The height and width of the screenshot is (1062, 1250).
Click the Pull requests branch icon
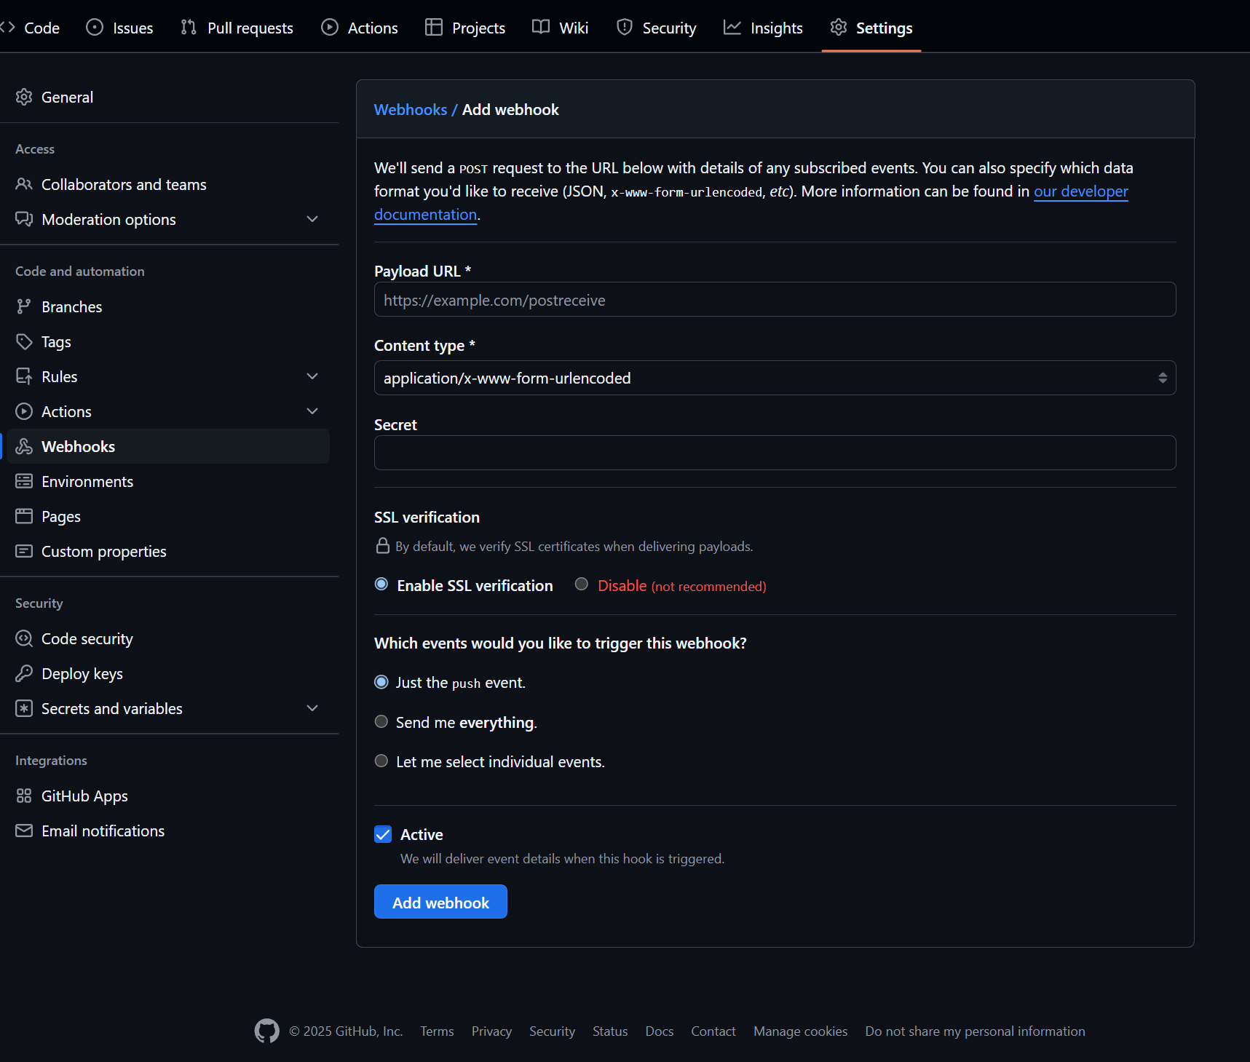[189, 28]
